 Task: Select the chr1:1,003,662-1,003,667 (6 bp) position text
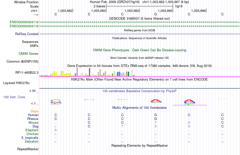(166, 2)
